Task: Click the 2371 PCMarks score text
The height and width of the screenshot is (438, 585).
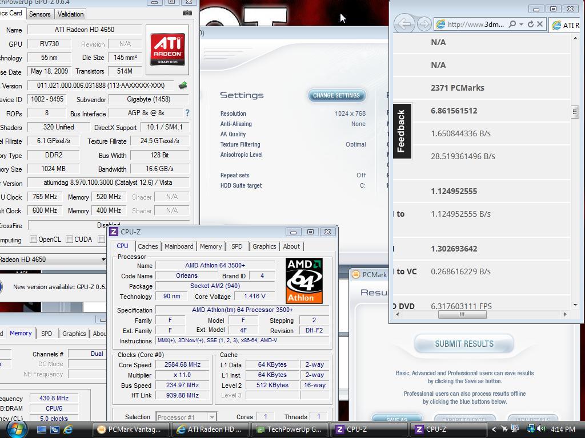Action: point(458,88)
